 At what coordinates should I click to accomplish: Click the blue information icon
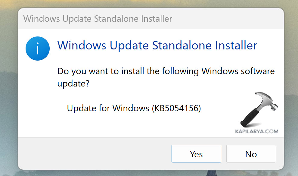[x=37, y=48]
